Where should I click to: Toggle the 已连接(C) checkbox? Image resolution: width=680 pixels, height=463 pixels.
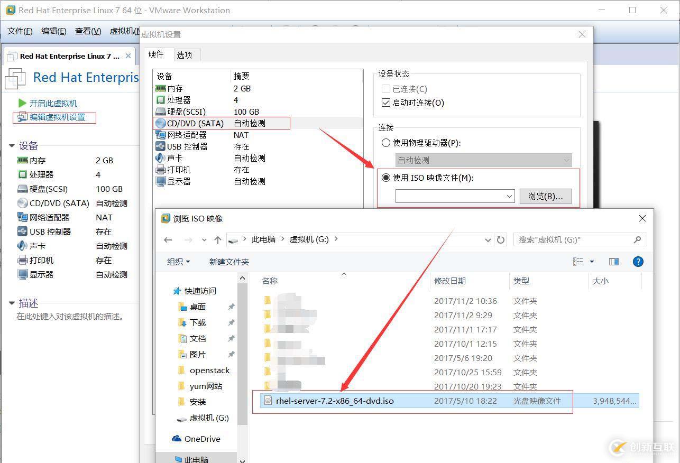click(386, 89)
